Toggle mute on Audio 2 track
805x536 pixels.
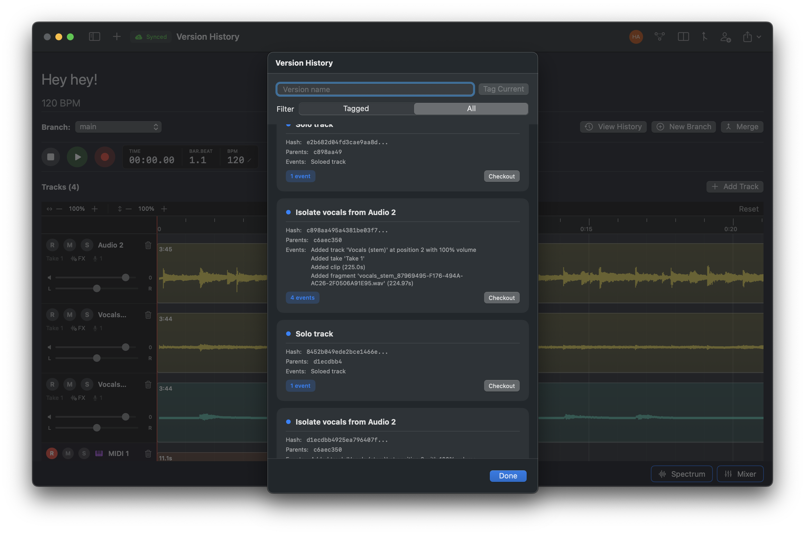(69, 245)
